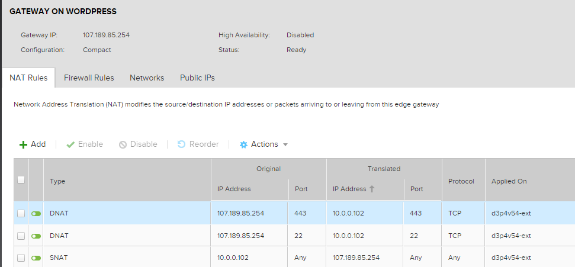Viewport: 575px width, 267px height.
Task: Sort by the Protocol column header
Action: click(461, 181)
